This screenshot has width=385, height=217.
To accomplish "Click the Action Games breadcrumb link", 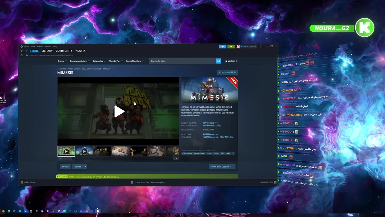I will (74, 69).
